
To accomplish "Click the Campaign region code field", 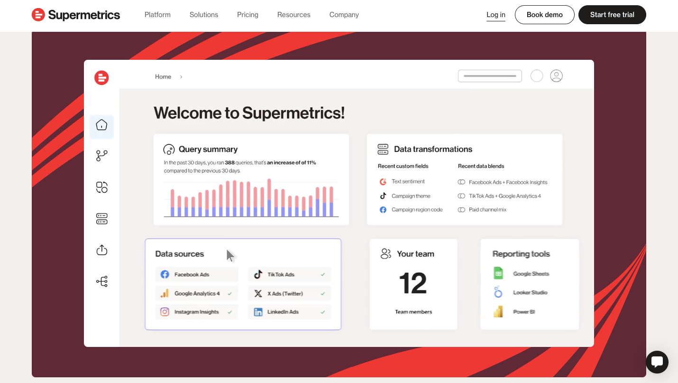I will (x=417, y=210).
